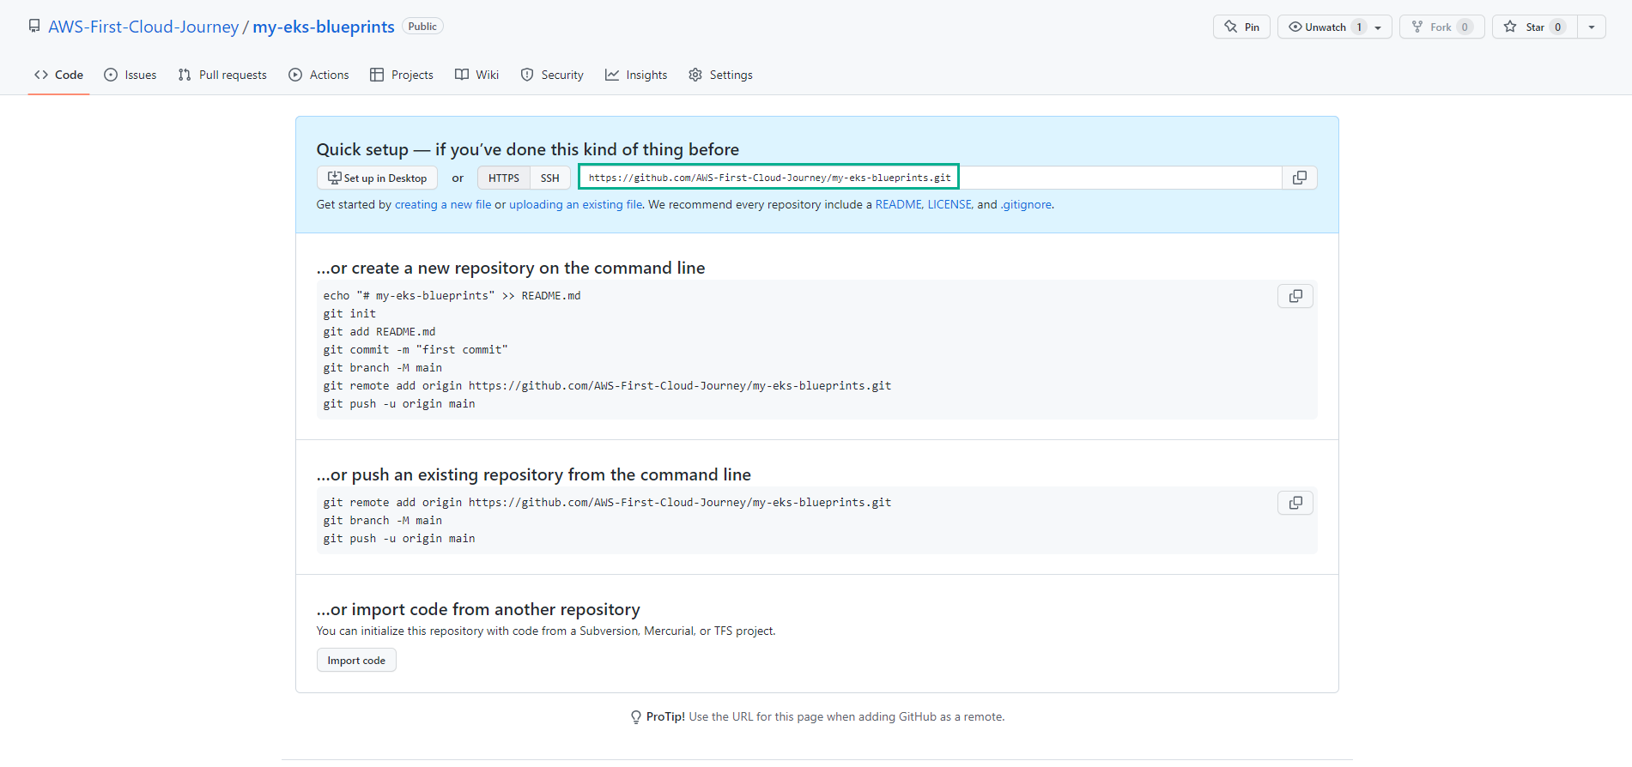Click the repository URL input field
Screen dimensions: 1632x767
coord(931,178)
